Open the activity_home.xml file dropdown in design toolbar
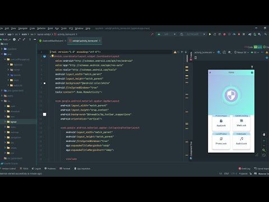269x202 pixels. point(205,52)
